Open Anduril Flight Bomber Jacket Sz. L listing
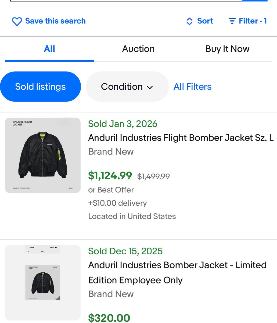 (181, 138)
